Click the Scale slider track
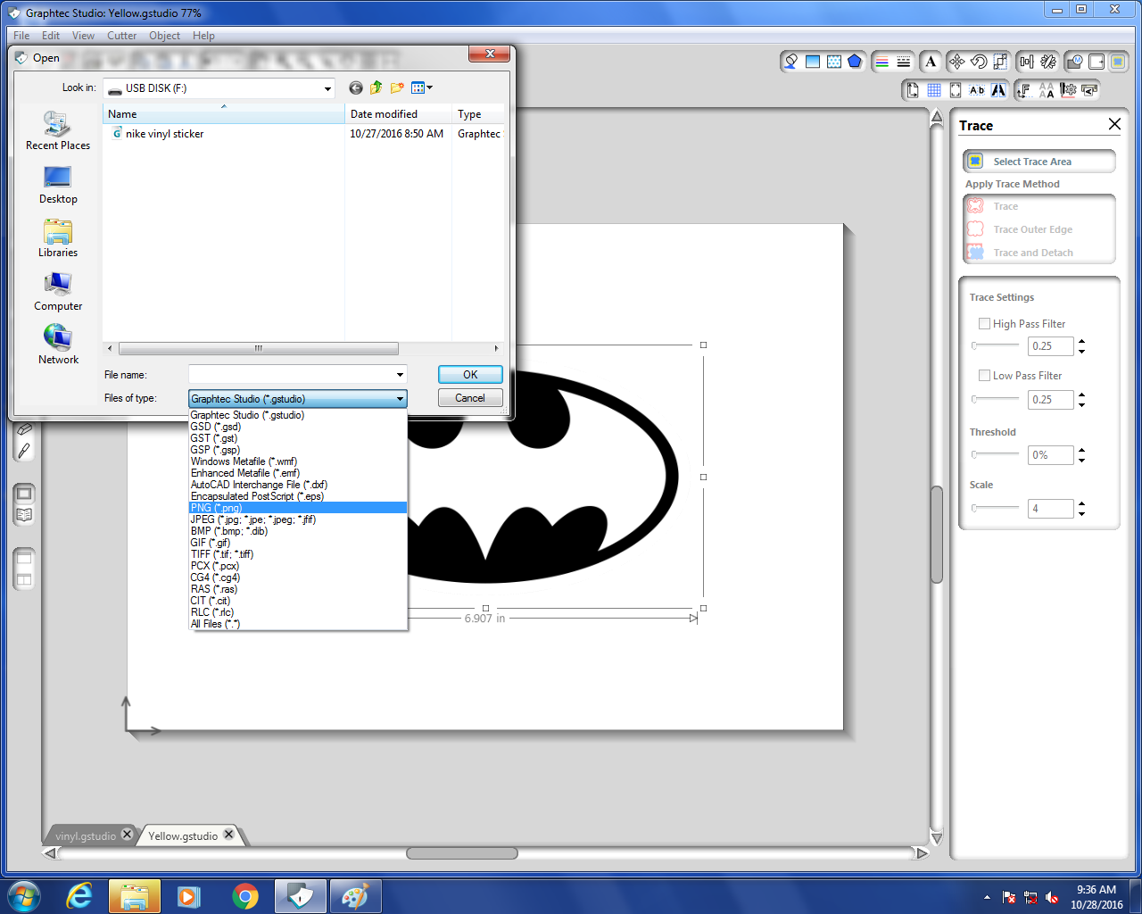This screenshot has width=1142, height=914. 995,508
